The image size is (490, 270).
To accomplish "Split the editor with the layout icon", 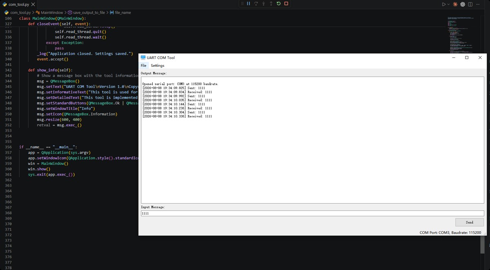I will point(470,4).
